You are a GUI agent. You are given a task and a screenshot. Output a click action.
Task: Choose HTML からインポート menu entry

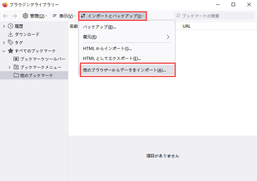(x=107, y=49)
